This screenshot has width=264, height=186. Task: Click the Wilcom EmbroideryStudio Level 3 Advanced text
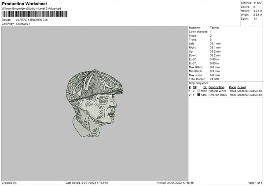pos(31,9)
